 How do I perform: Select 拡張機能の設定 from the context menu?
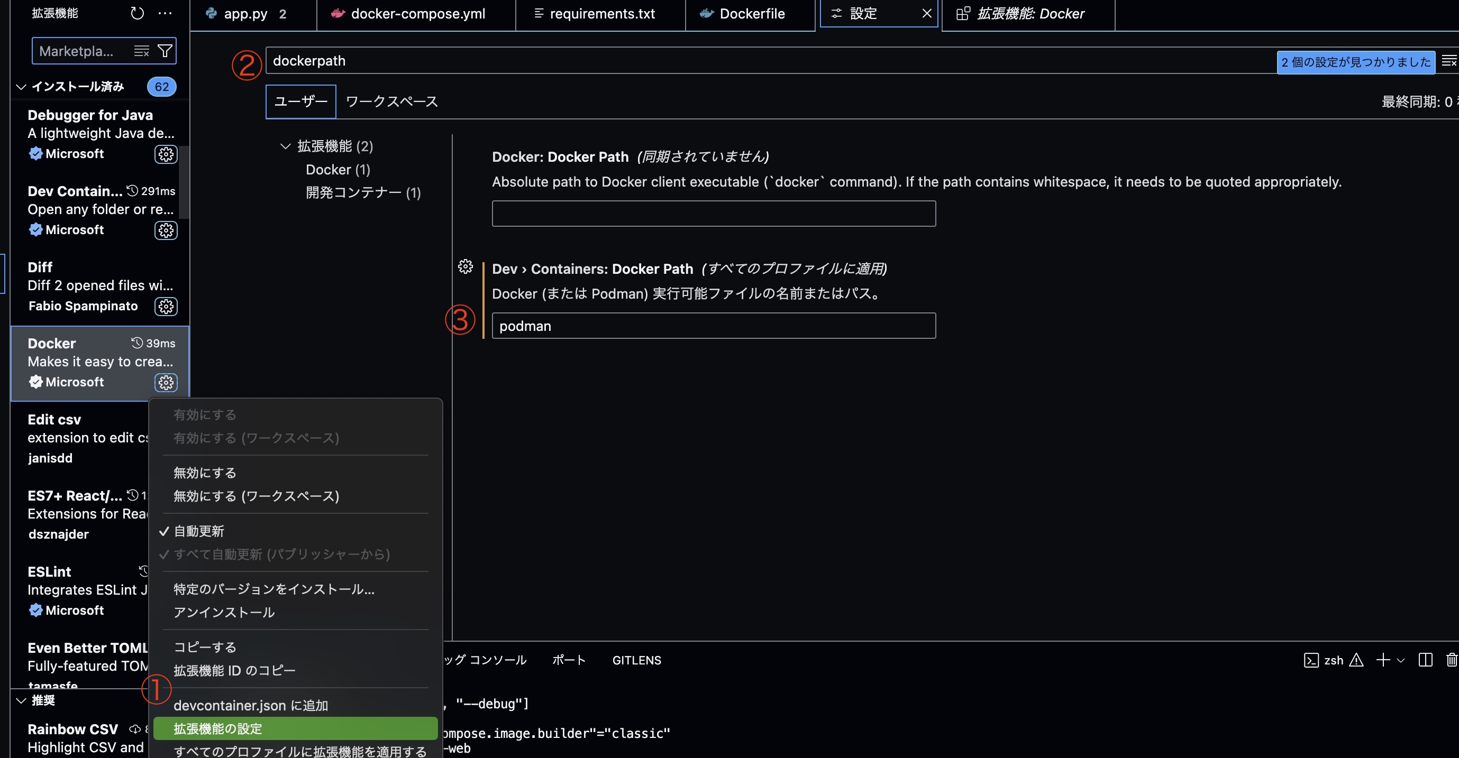click(x=217, y=728)
